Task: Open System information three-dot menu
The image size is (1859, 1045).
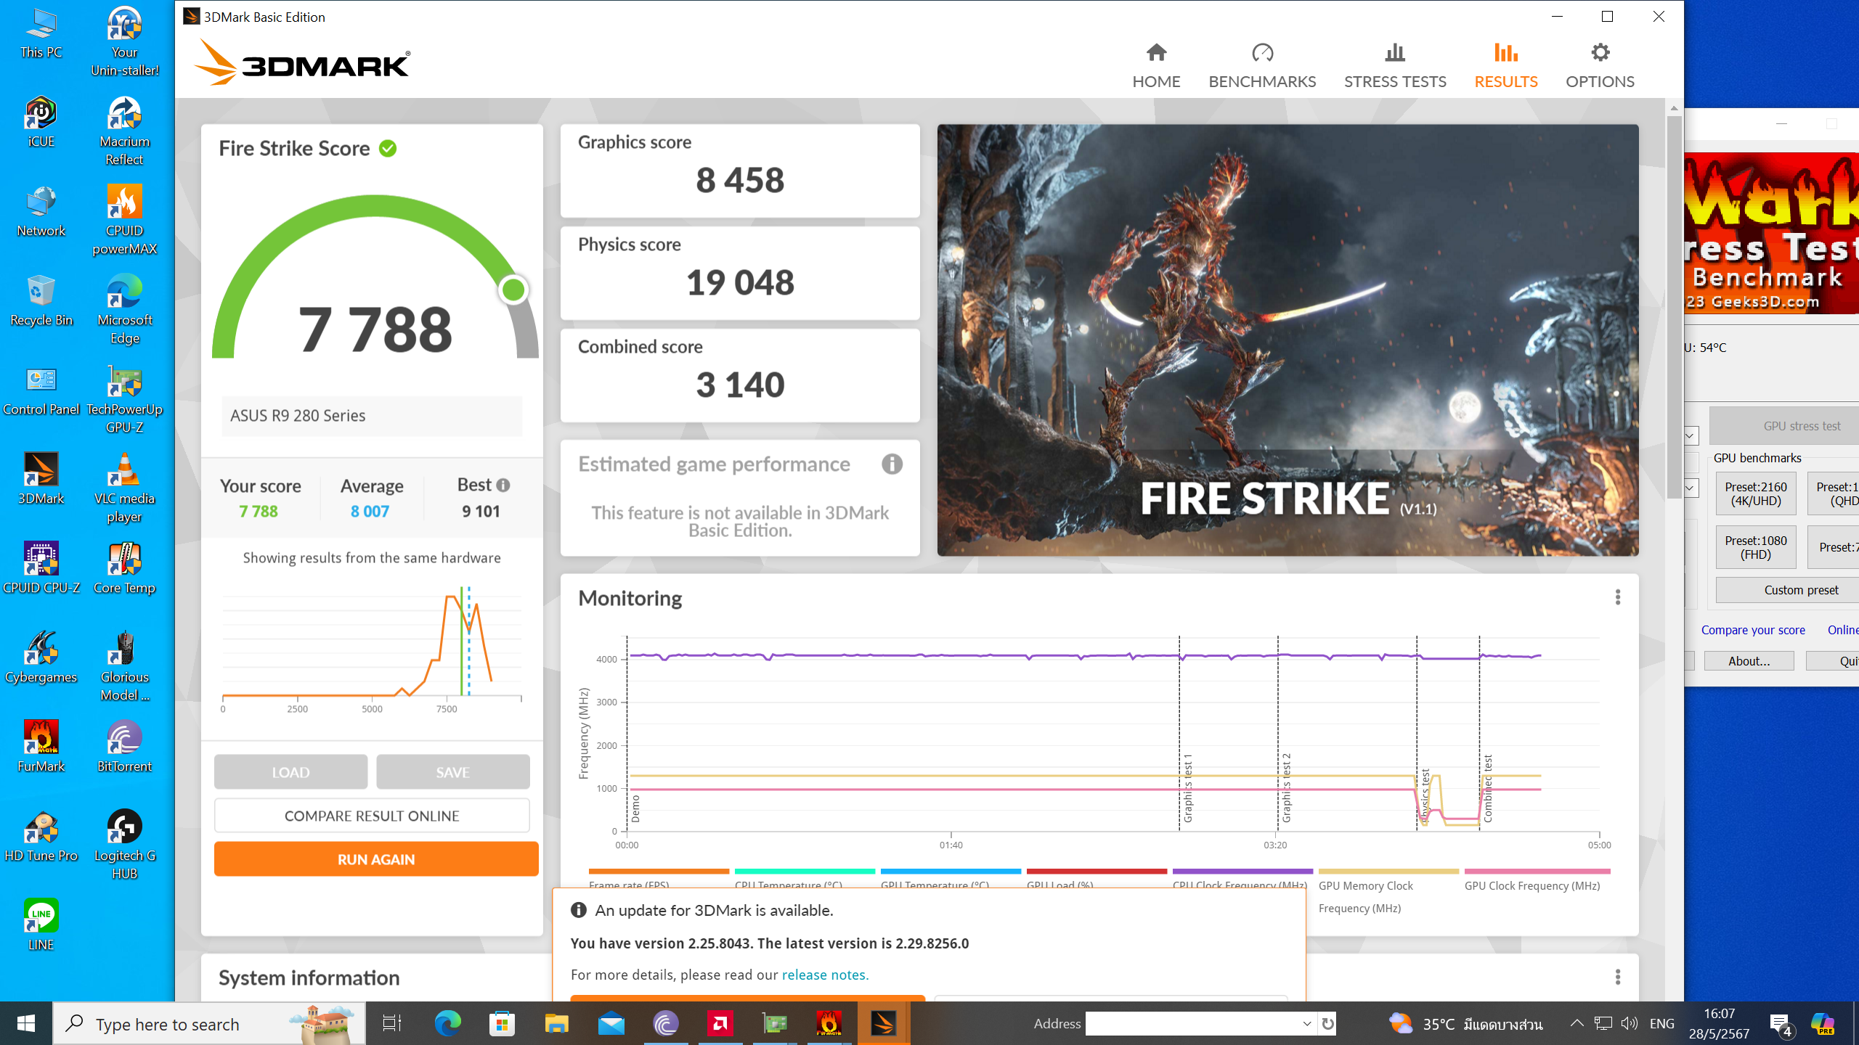Action: pos(1617,977)
